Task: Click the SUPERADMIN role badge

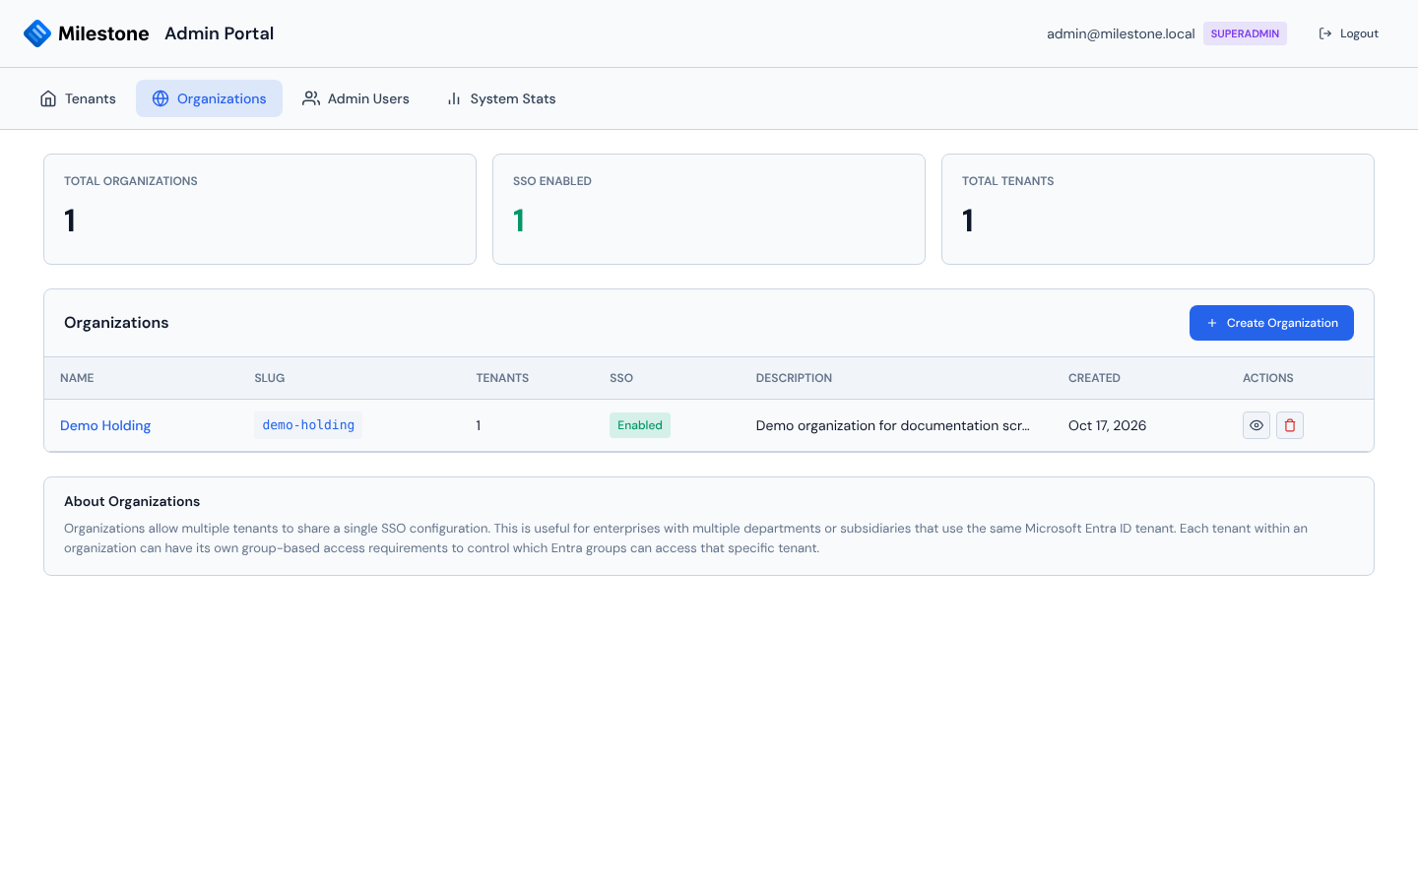Action: [1245, 33]
